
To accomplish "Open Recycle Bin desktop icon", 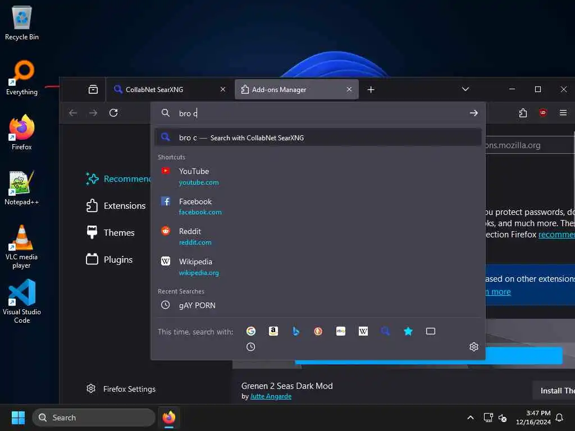I will (x=22, y=22).
